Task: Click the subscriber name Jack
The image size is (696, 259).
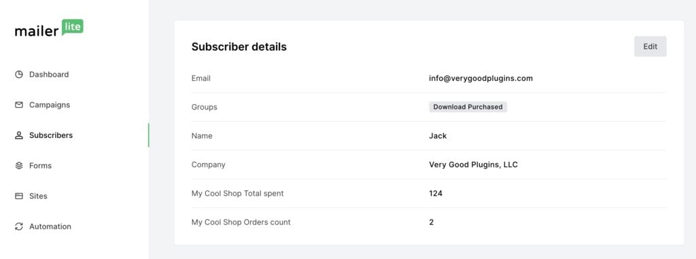Action: (438, 136)
